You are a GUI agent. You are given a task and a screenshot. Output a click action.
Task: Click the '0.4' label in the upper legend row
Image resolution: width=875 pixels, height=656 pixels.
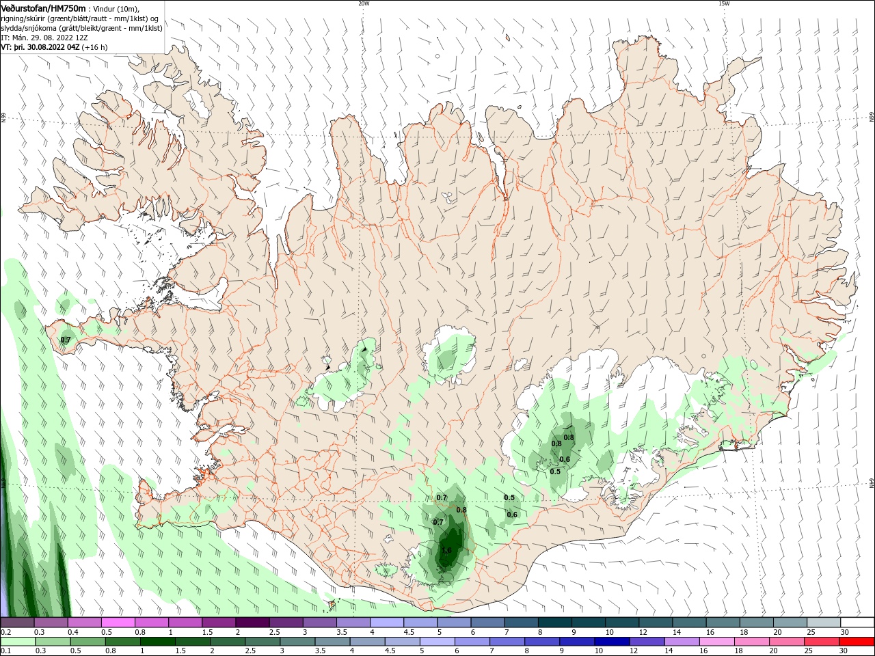[73, 632]
